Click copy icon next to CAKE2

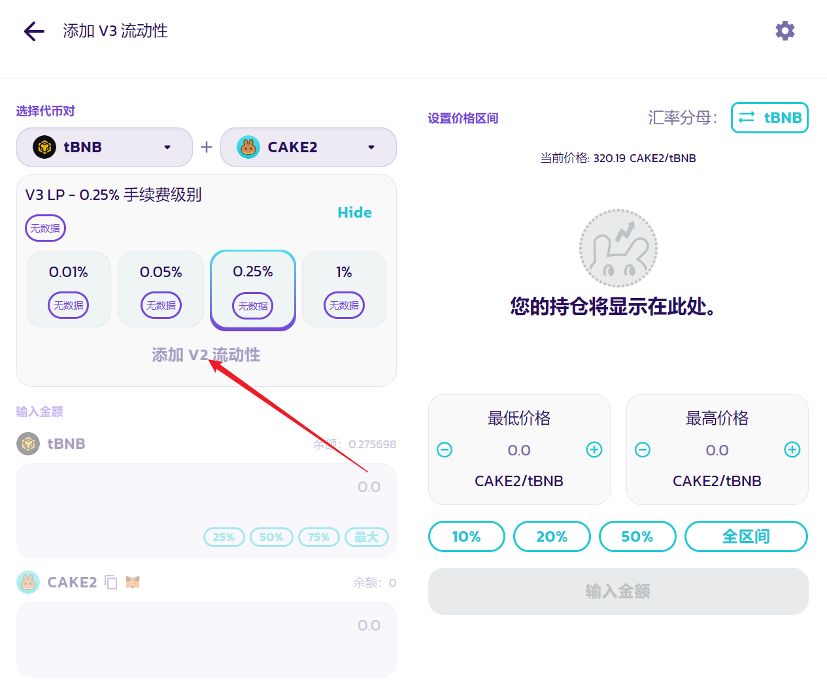(x=111, y=582)
